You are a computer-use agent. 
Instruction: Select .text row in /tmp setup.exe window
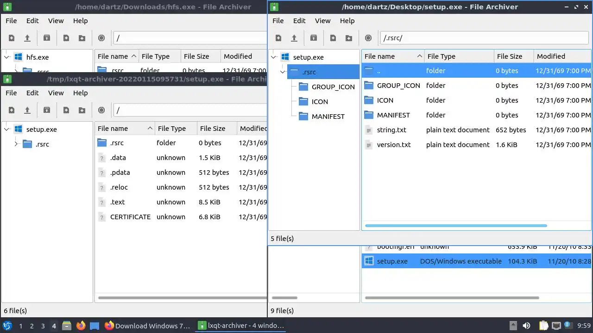pos(181,202)
